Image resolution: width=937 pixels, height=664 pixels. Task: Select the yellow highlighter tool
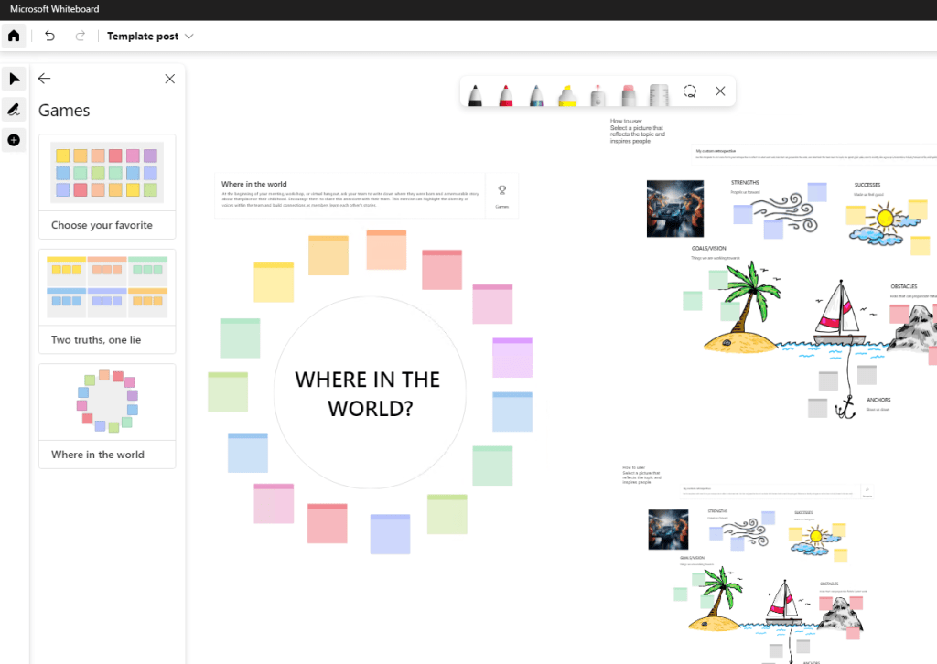(x=566, y=93)
